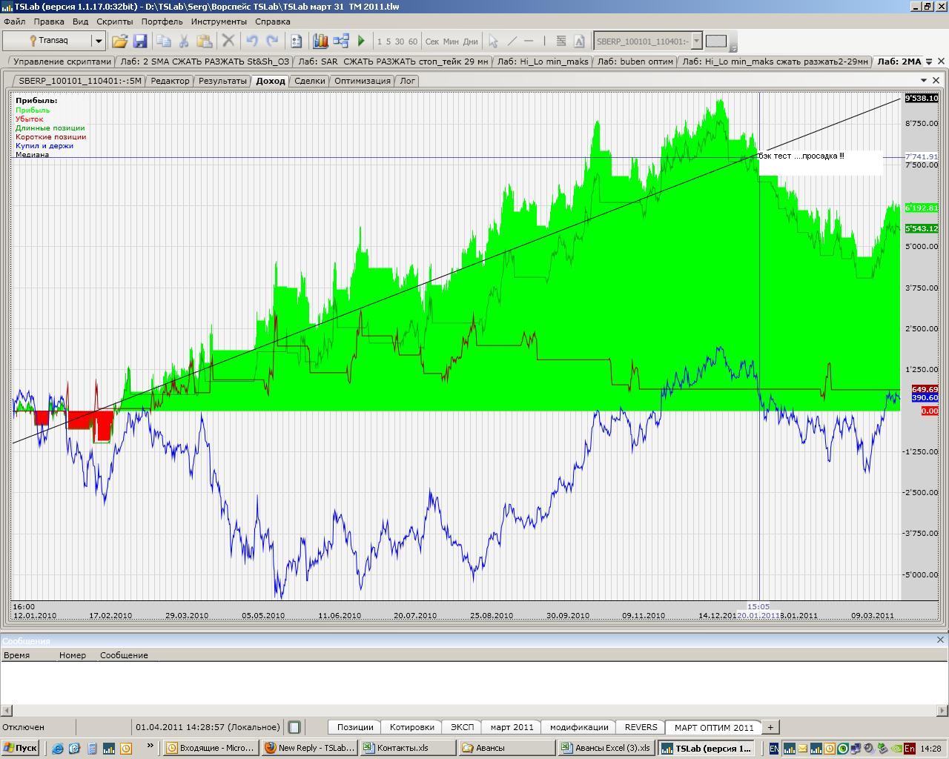The image size is (949, 759).
Task: Toggle the Мин timeframe unit
Action: 451,42
